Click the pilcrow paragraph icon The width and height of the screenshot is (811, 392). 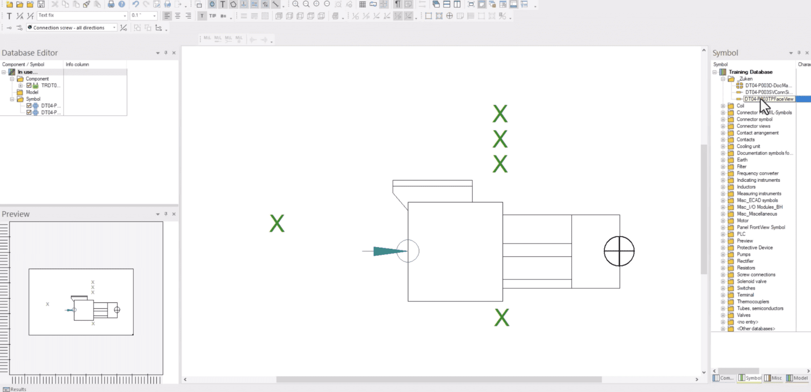point(397,4)
